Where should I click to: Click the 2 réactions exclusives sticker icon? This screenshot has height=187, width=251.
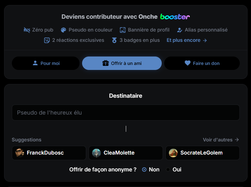[47, 40]
